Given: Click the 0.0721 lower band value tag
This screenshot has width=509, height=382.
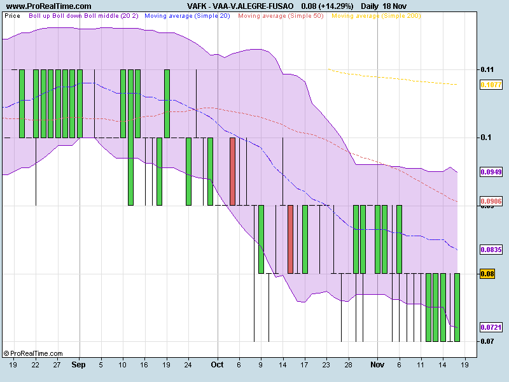Looking at the screenshot, I should tap(490, 327).
